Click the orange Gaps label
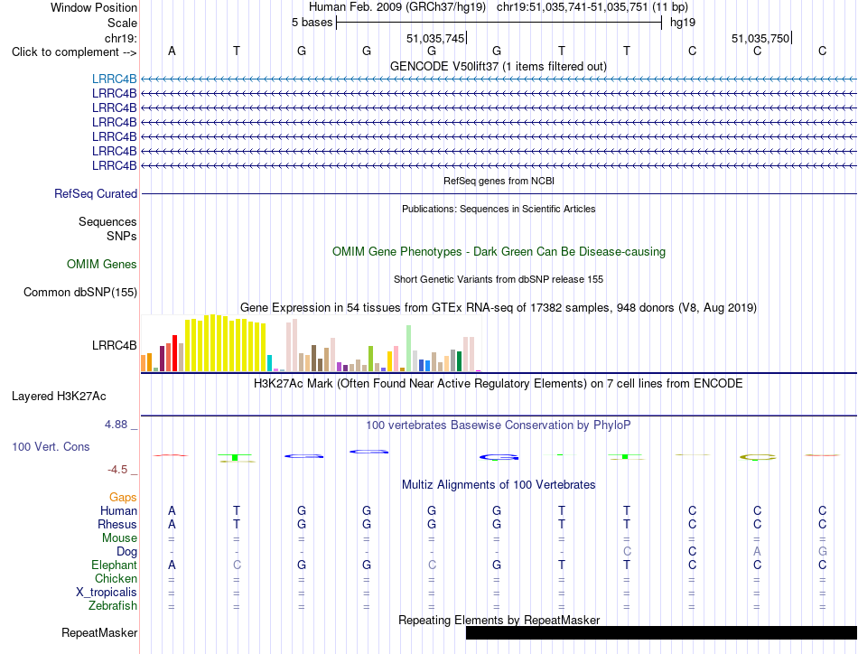The width and height of the screenshot is (858, 654). [x=123, y=497]
